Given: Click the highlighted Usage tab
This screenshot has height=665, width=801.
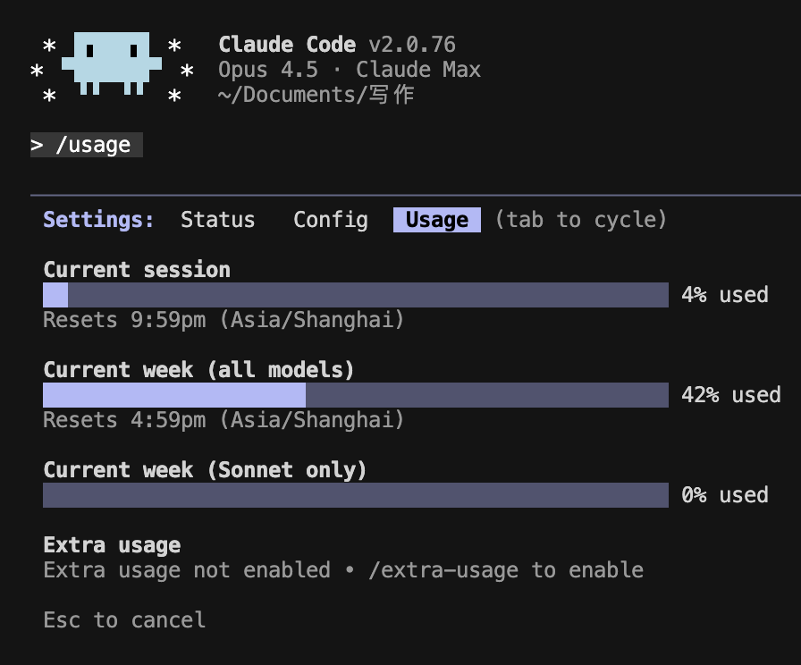Looking at the screenshot, I should 436,220.
